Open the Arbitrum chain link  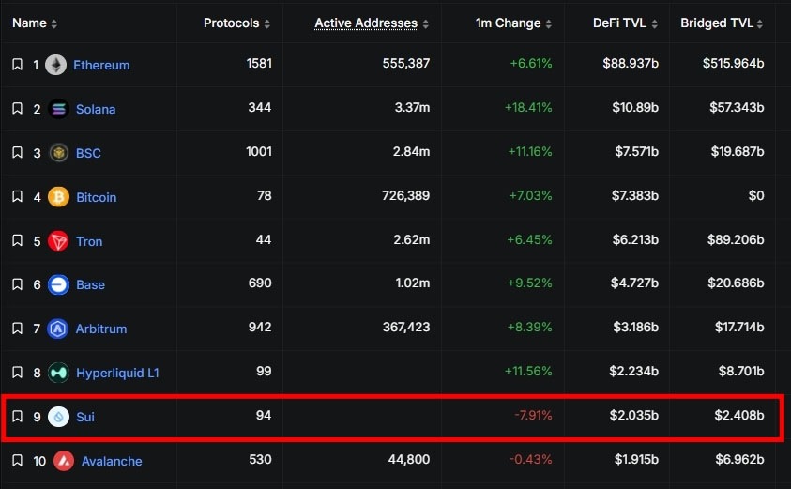tap(101, 329)
